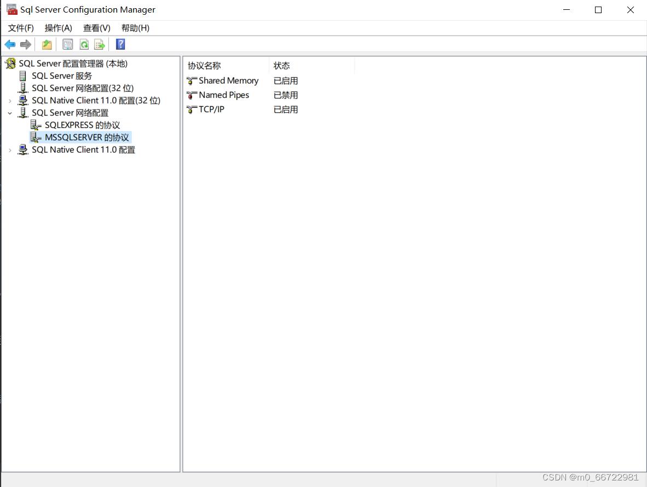
Task: Open the 查看(V) menu
Action: 96,28
